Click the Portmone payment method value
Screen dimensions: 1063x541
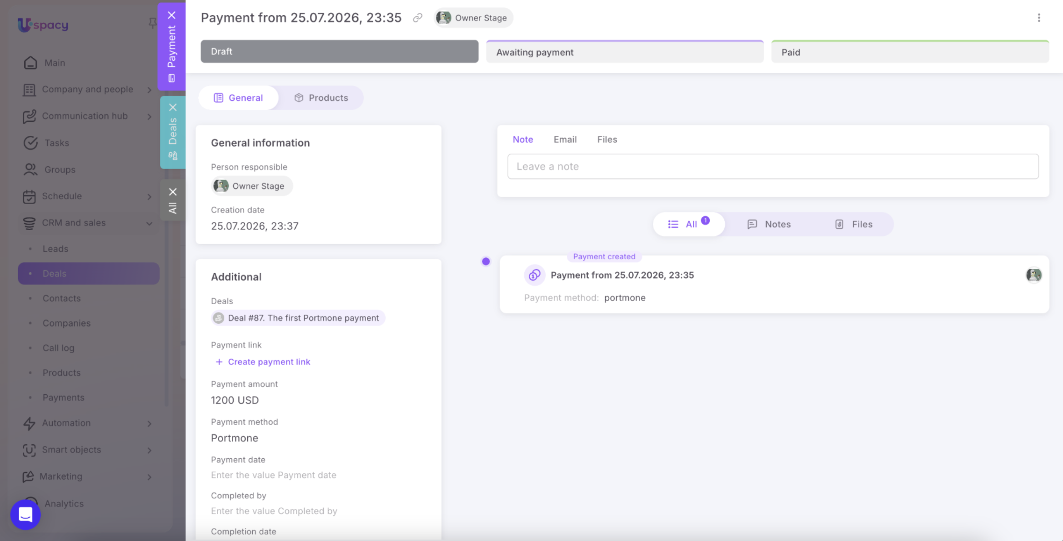tap(234, 438)
